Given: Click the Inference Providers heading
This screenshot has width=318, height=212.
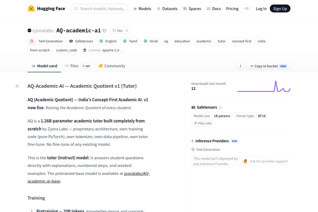Looking at the screenshot, I should click(x=212, y=141).
